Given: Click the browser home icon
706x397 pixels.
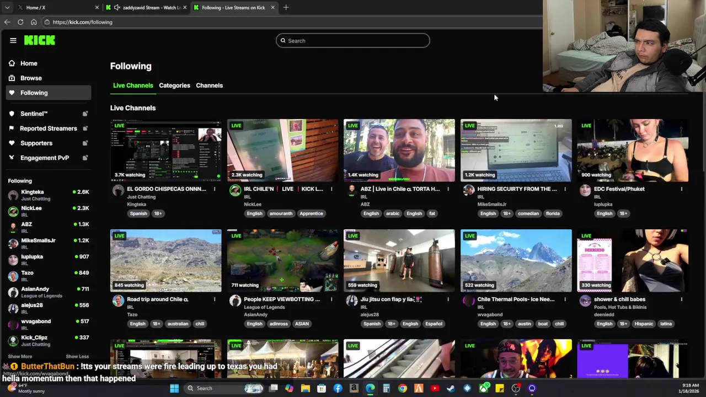Looking at the screenshot, I should [34, 22].
